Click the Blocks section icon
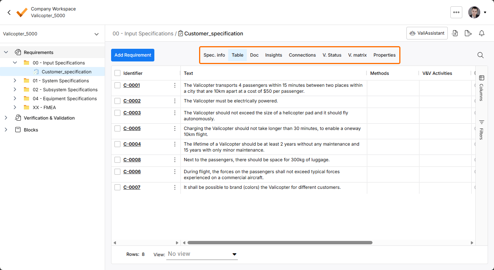The width and height of the screenshot is (494, 270). [18, 130]
